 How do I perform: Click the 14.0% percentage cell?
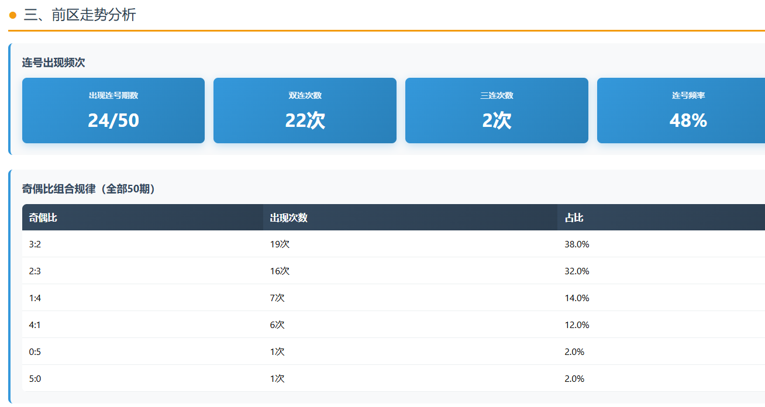pyautogui.click(x=577, y=298)
